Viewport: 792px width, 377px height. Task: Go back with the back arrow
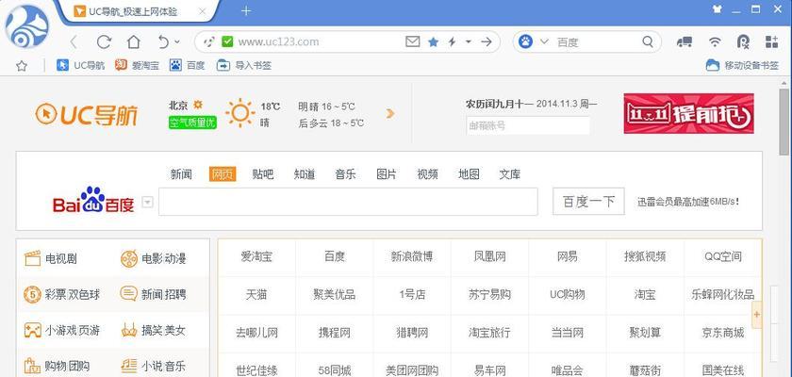(x=74, y=41)
